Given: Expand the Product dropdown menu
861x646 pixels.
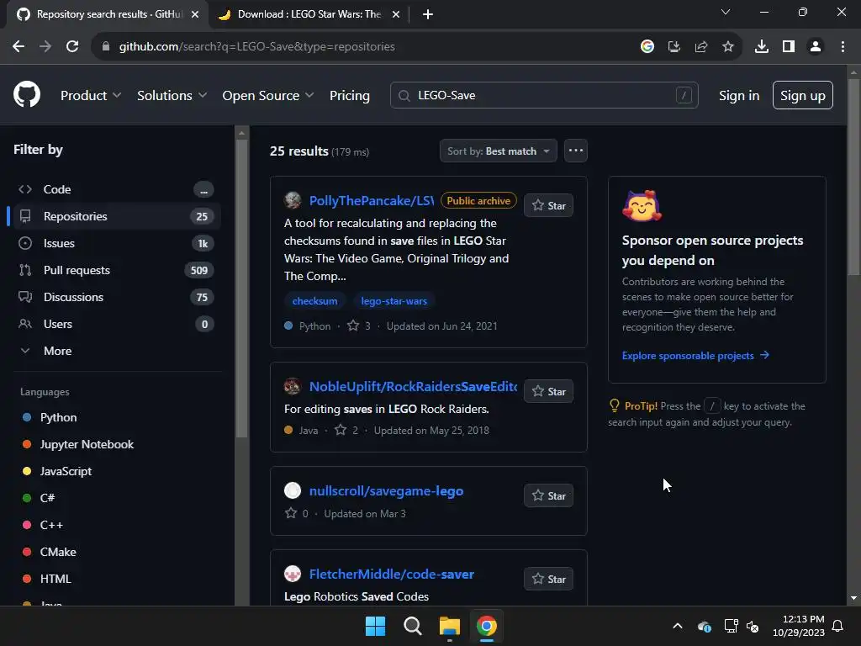Looking at the screenshot, I should 91,95.
